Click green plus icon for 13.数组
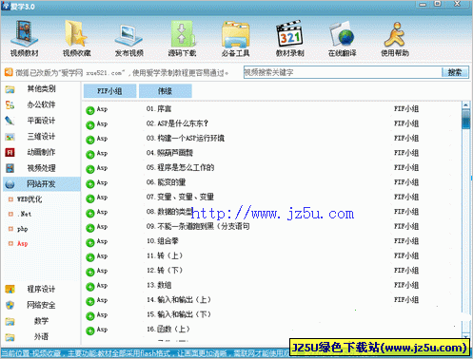 pos(90,287)
